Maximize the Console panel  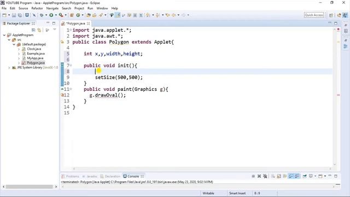(x=336, y=176)
